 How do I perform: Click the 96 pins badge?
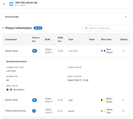tap(38, 28)
